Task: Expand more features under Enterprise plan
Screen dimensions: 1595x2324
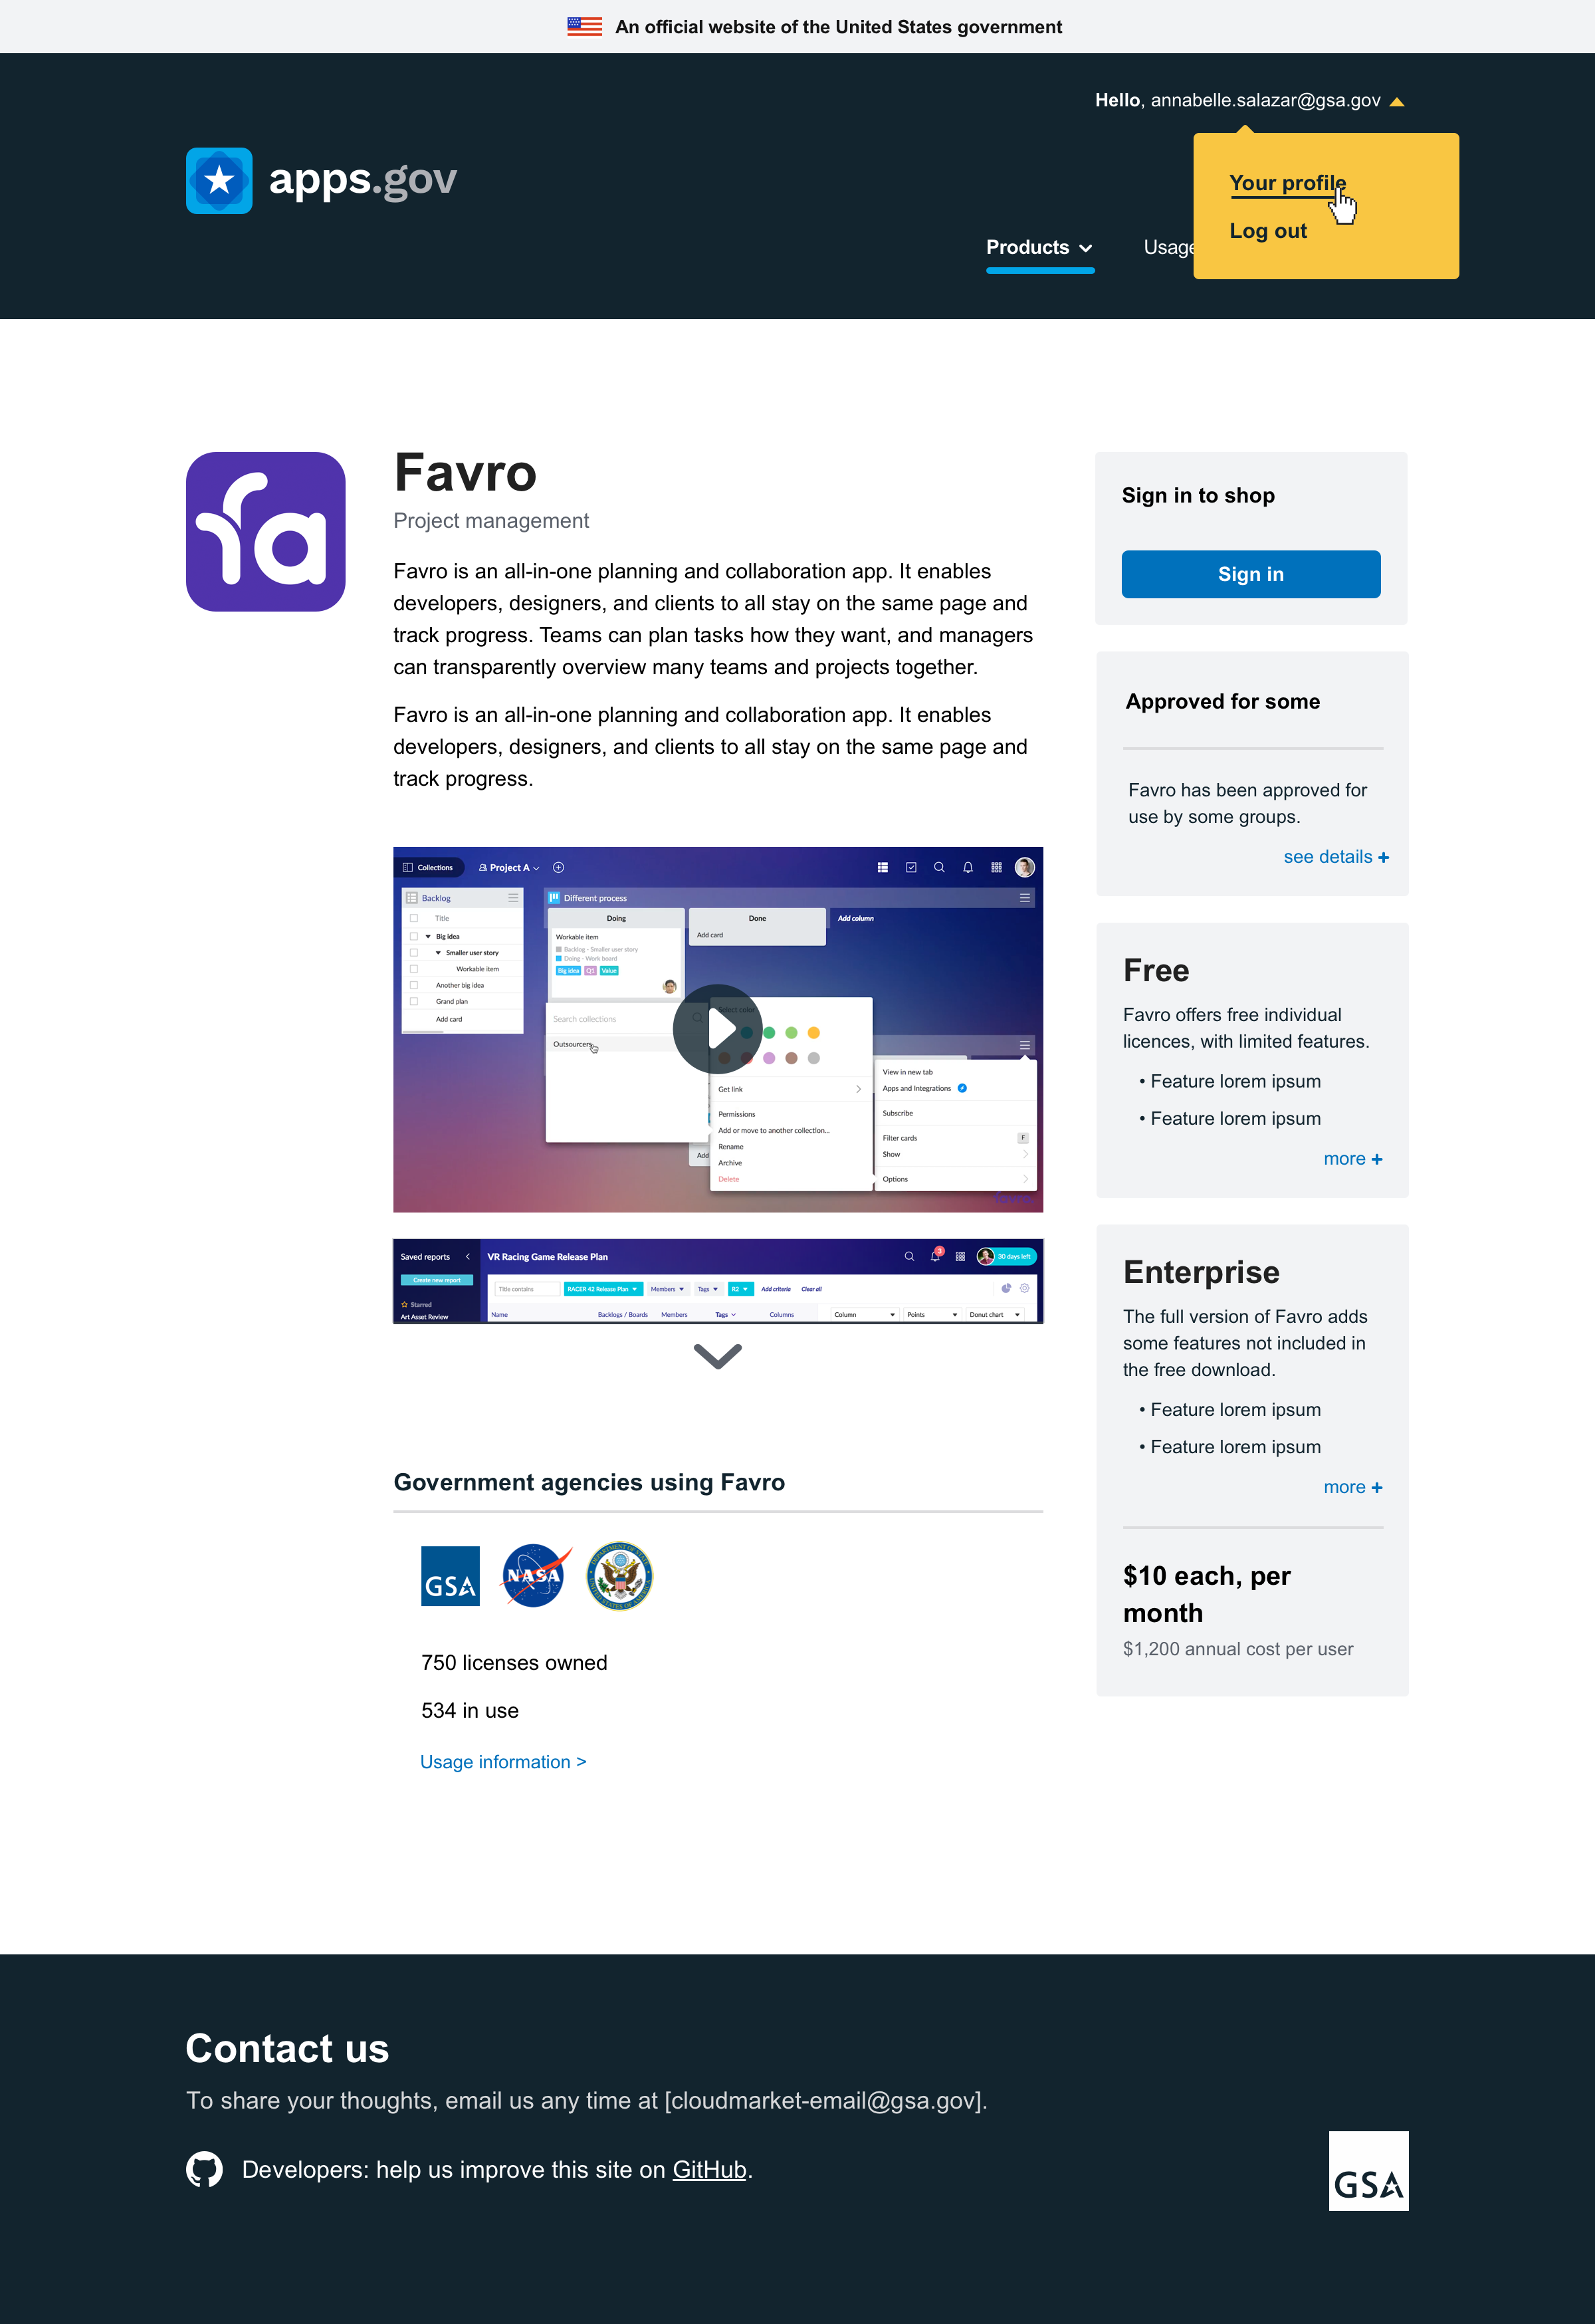Action: tap(1352, 1487)
